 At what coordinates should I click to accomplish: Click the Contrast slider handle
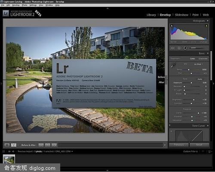point(191,103)
